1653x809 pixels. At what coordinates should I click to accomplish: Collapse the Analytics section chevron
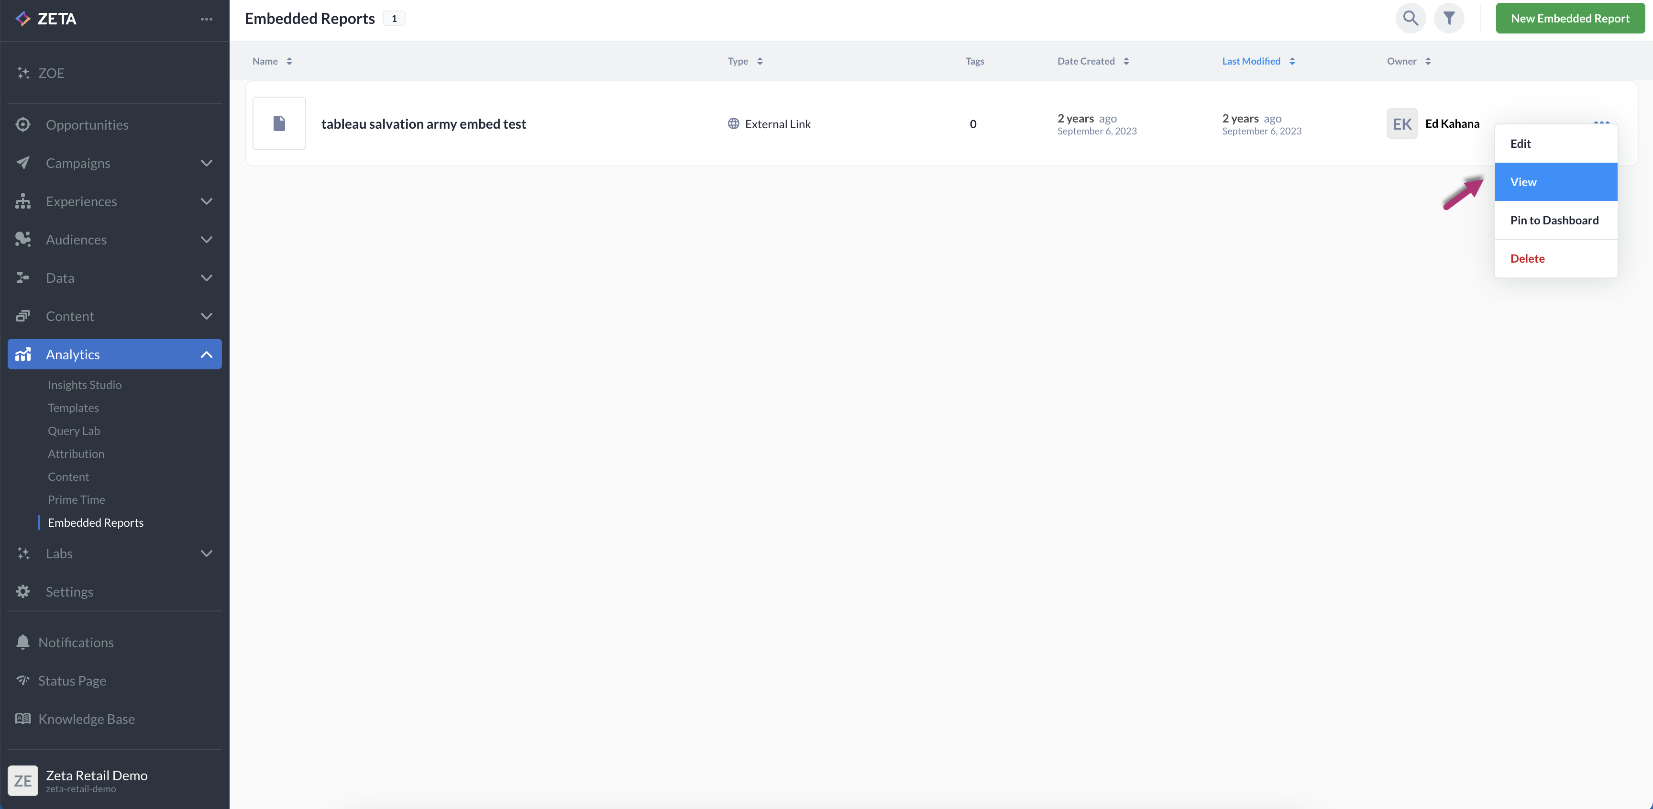coord(206,355)
